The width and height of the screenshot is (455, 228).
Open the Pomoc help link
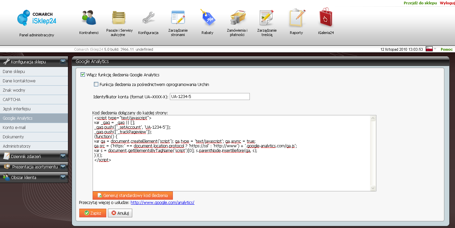[447, 49]
